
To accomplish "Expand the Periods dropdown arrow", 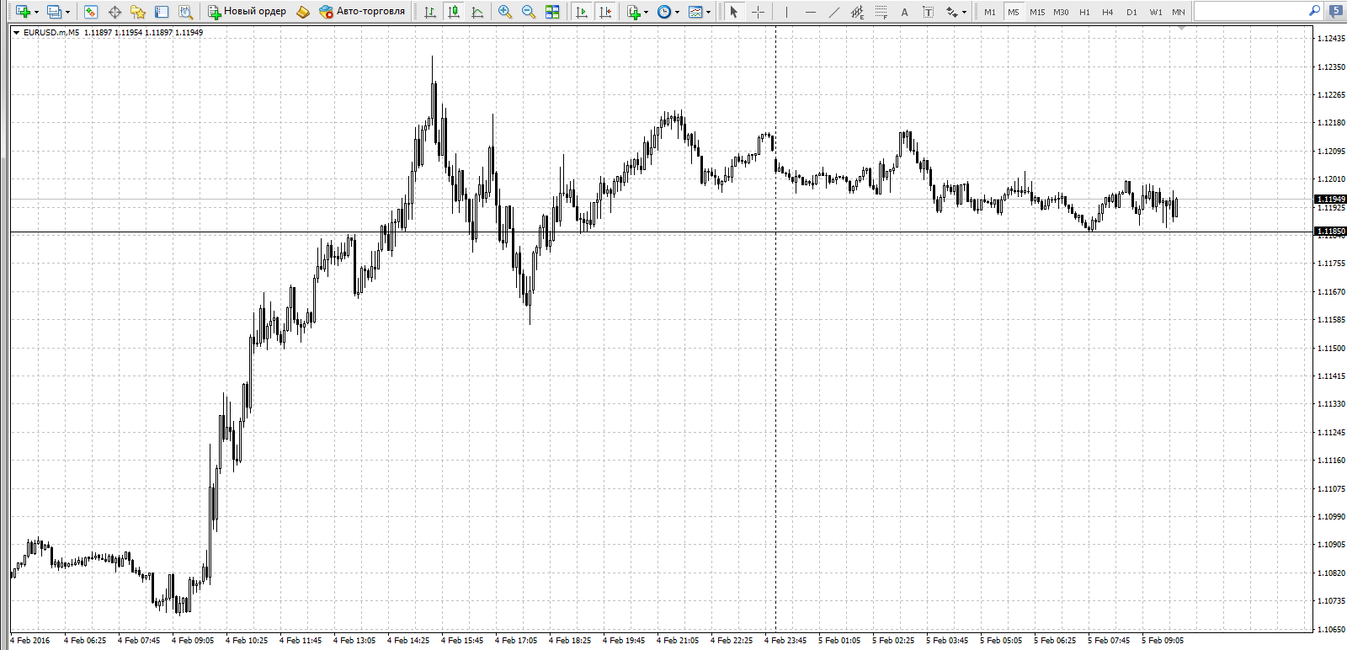I will pyautogui.click(x=677, y=12).
